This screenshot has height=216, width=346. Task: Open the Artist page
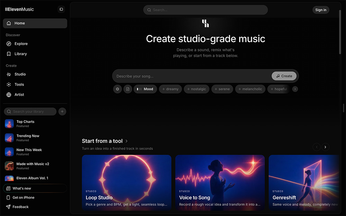click(x=35, y=95)
